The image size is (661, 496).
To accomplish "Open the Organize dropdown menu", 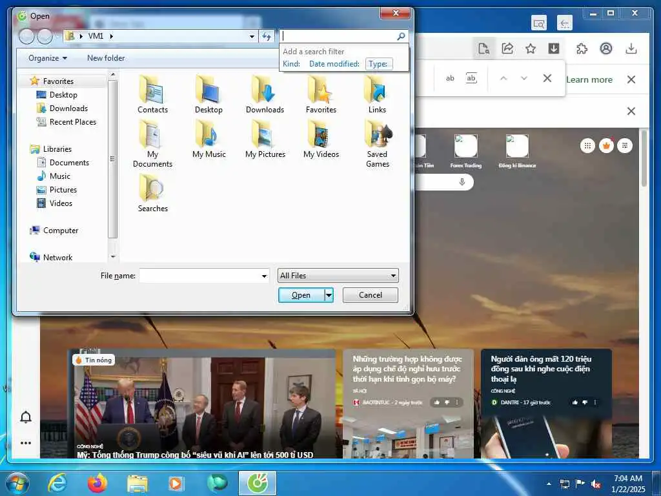I will tap(47, 58).
